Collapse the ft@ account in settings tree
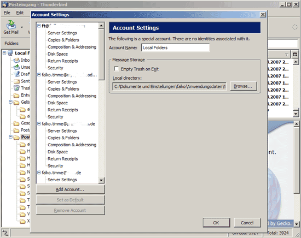Screen dimensions: 301x238 (x=39, y=26)
